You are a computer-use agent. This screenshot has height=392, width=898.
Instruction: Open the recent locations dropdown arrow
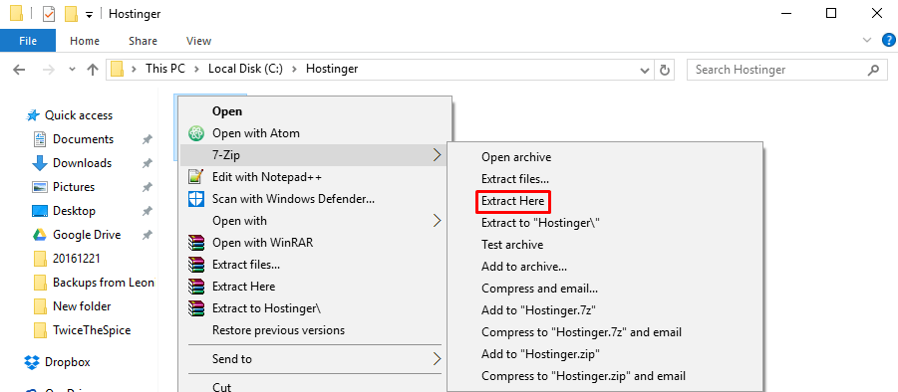[x=72, y=70]
